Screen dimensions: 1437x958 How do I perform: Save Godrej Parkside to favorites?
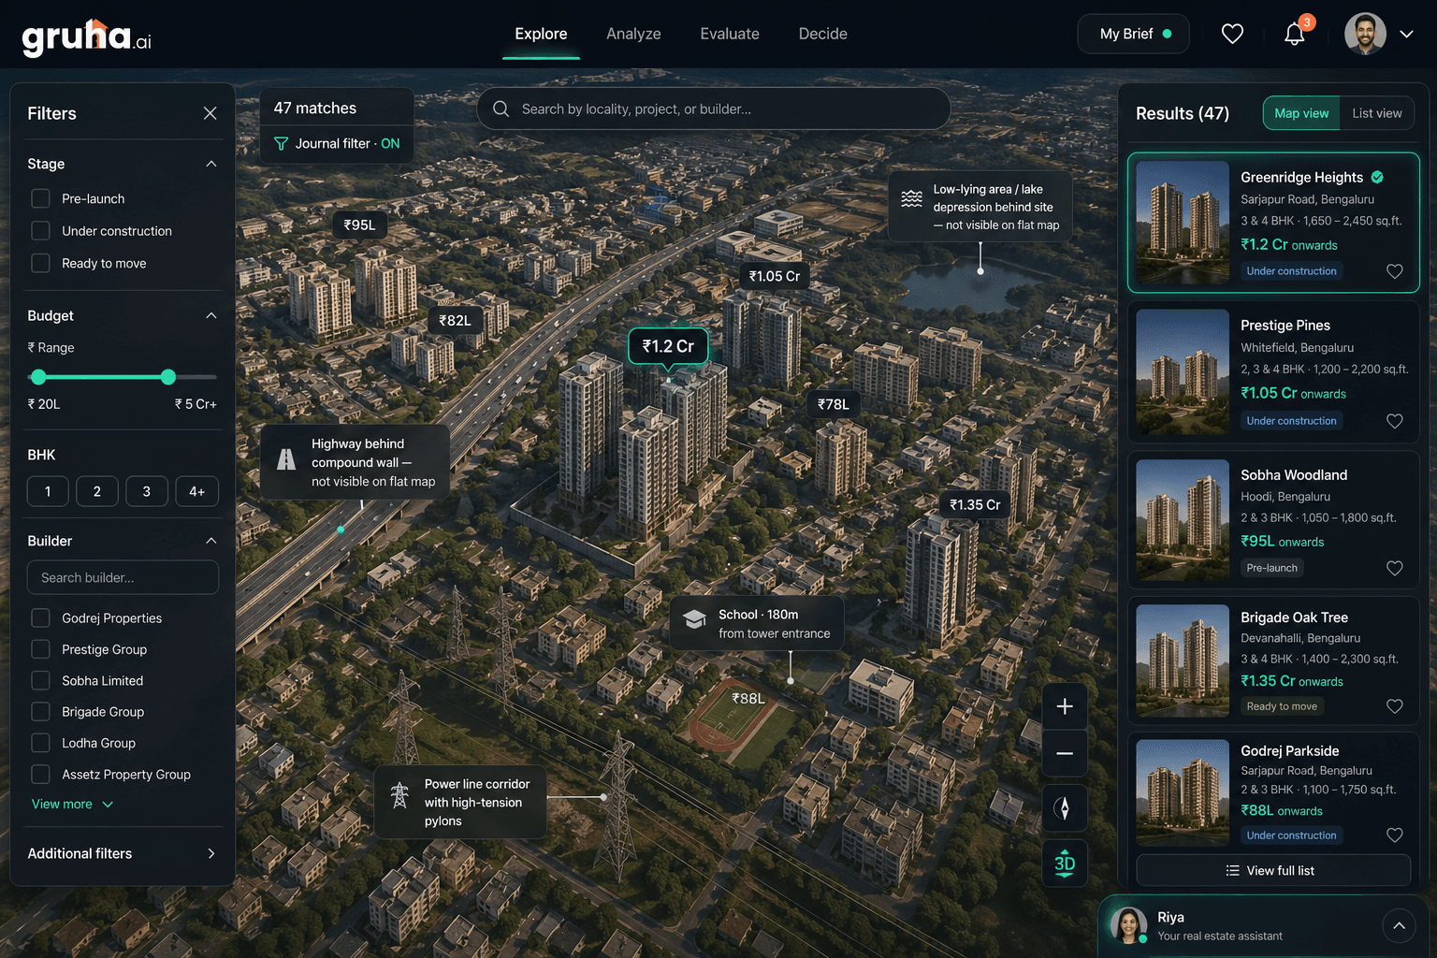click(x=1394, y=835)
